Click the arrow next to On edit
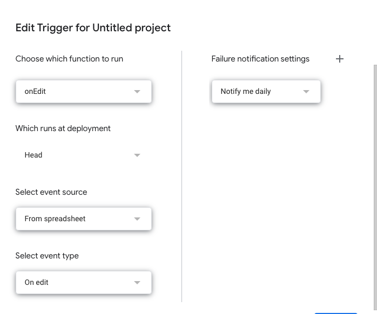377x314 pixels. [137, 283]
